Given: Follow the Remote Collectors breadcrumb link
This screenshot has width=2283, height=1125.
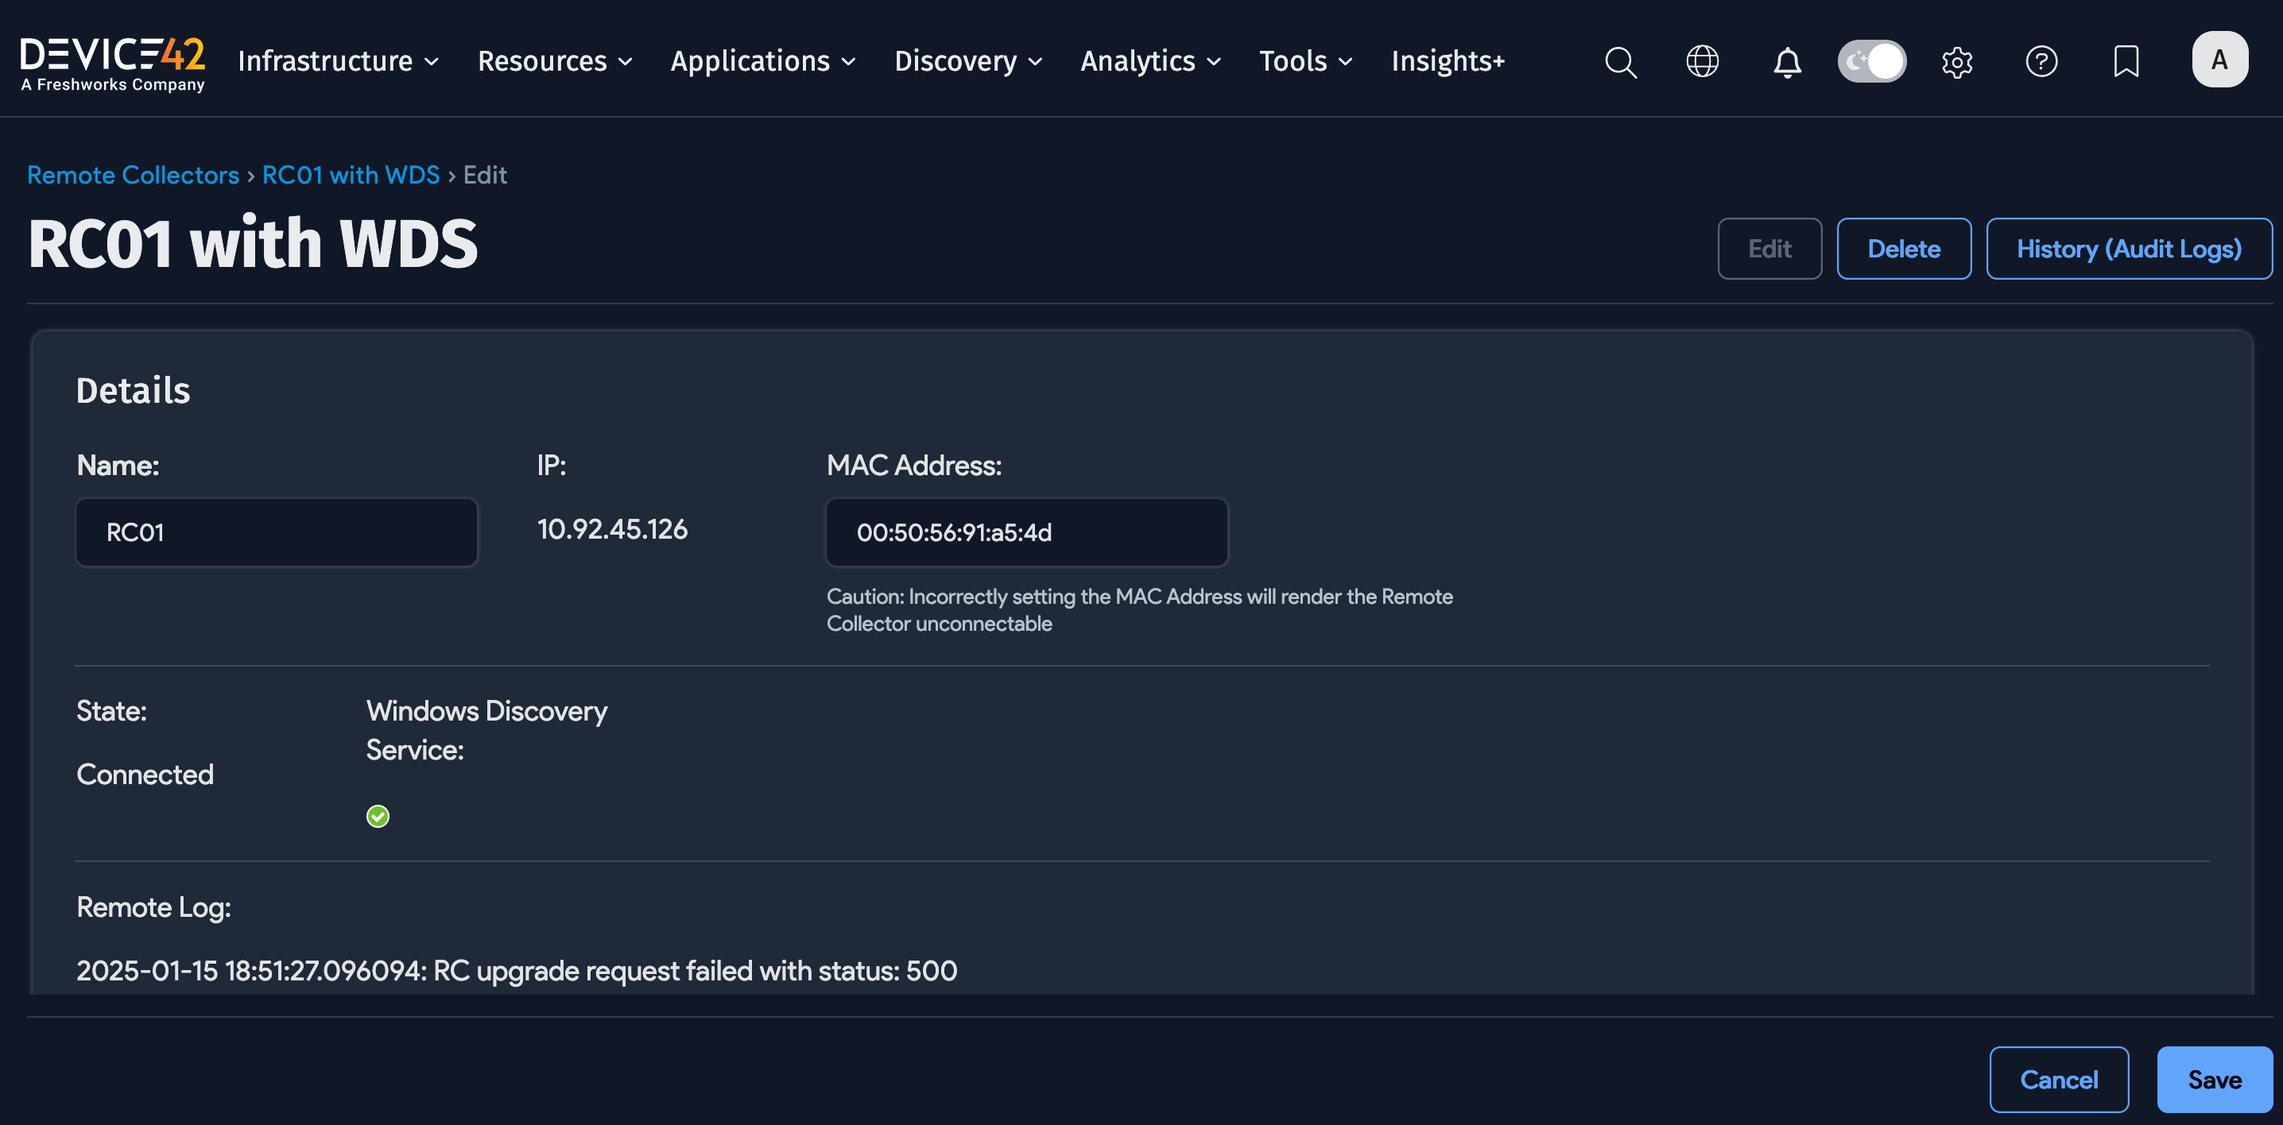Looking at the screenshot, I should (x=133, y=176).
